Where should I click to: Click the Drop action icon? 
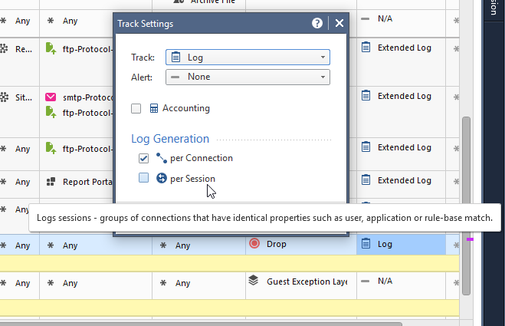[254, 243]
